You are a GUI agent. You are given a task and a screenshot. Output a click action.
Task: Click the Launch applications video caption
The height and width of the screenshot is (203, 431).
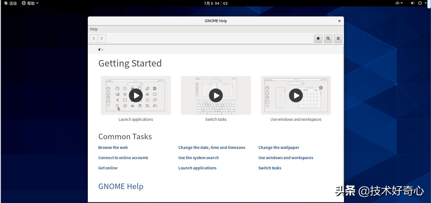[136, 119]
